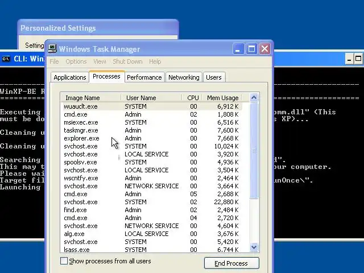Image resolution: width=364 pixels, height=273 pixels.
Task: Select the wuauclt.exe process row
Action: 152,106
